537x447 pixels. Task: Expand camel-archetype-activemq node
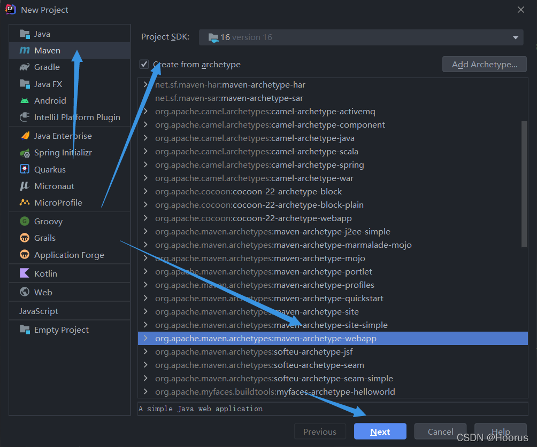coord(145,111)
